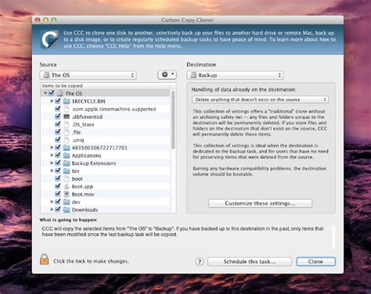This screenshot has height=294, width=371.
Task: Click the Boot.app application icon
Action: click(67, 186)
